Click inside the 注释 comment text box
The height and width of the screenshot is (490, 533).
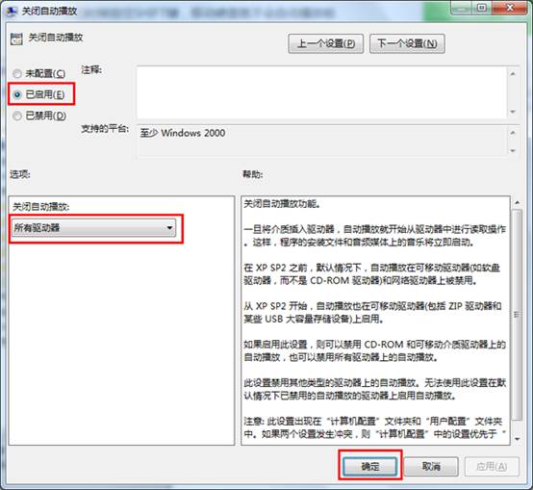321,92
